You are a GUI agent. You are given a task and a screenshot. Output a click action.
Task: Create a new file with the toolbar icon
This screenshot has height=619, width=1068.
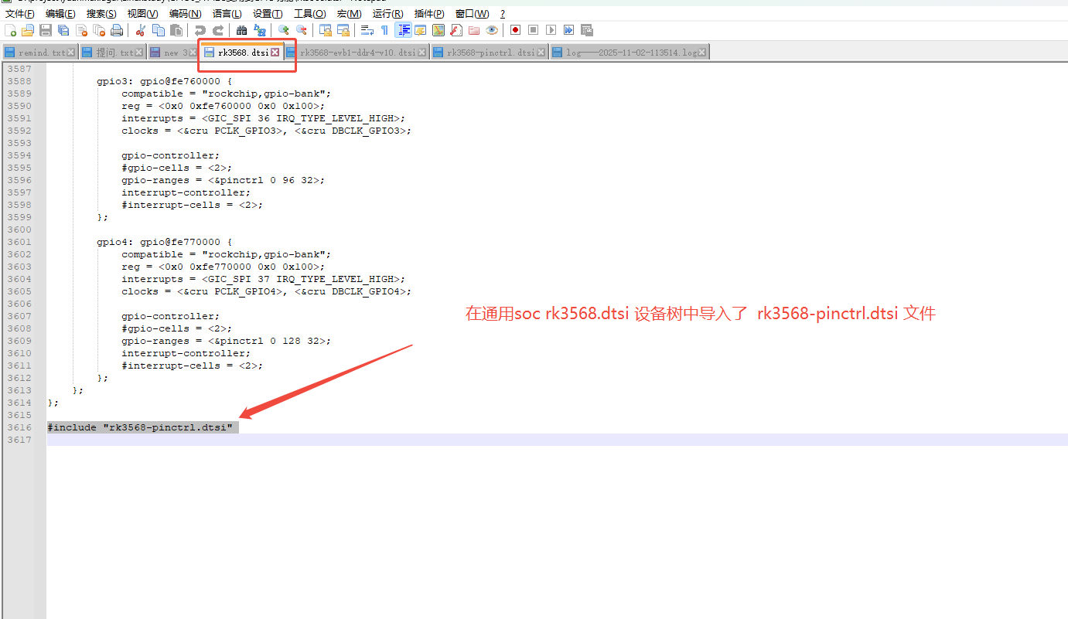point(11,30)
